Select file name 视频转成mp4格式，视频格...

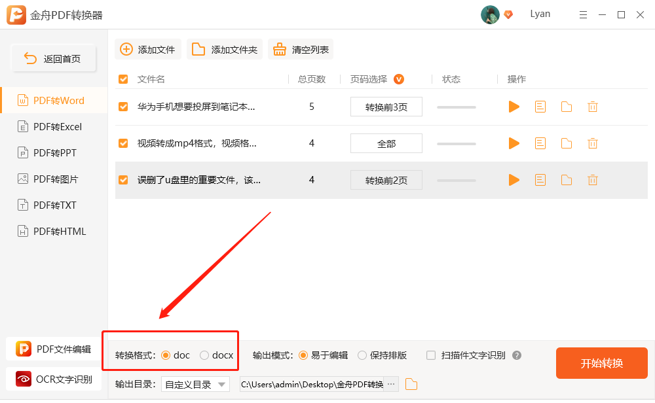point(196,143)
